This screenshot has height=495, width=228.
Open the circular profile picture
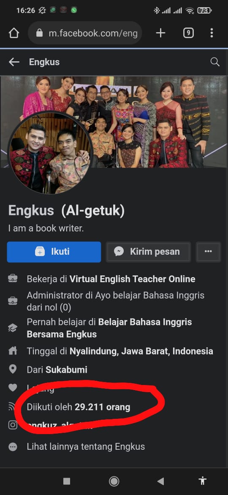pyautogui.click(x=50, y=152)
